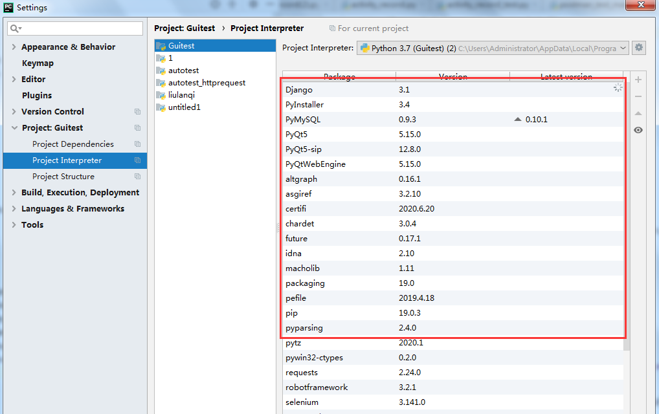The height and width of the screenshot is (414, 659).
Task: Expand Appearance & Behavior section
Action: pyautogui.click(x=14, y=47)
